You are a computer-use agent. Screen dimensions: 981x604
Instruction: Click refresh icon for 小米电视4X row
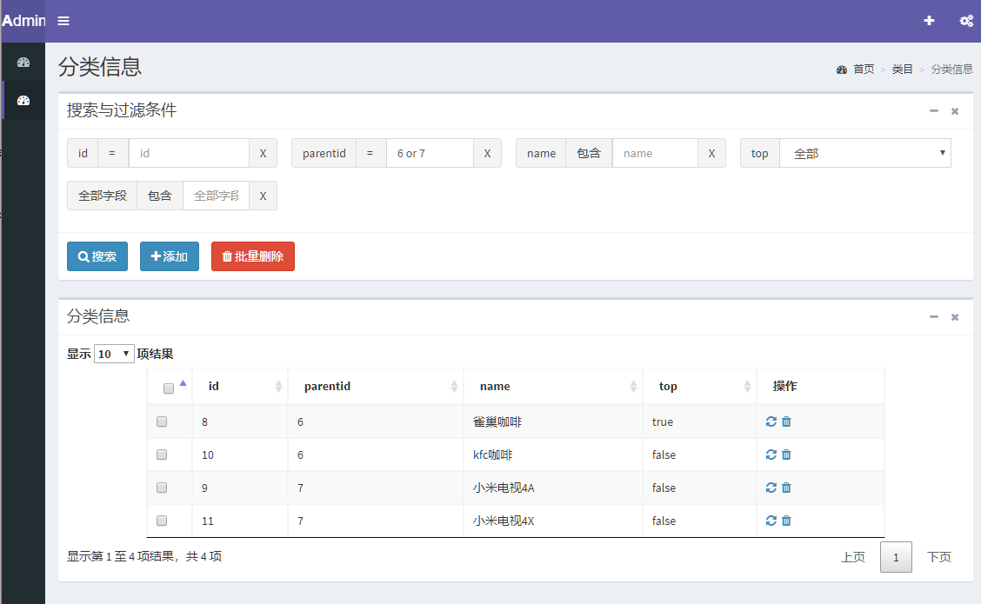pyautogui.click(x=771, y=521)
